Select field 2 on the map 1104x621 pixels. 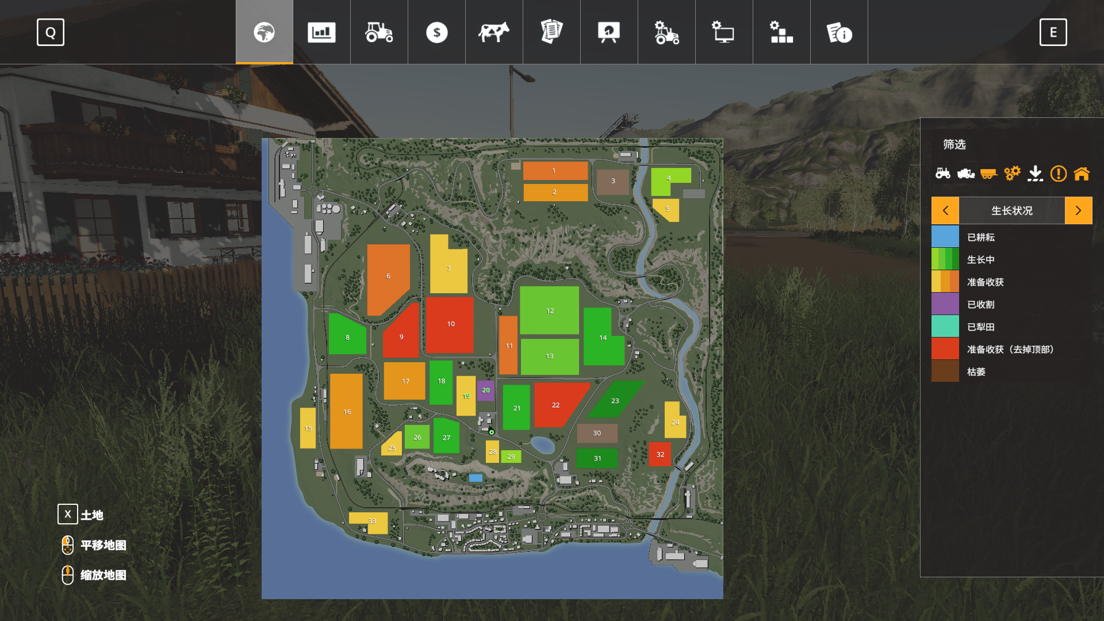click(555, 192)
